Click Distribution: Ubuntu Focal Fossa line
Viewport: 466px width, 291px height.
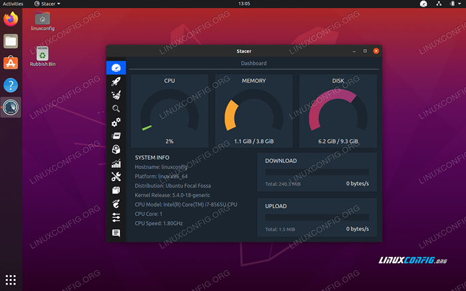click(x=172, y=186)
